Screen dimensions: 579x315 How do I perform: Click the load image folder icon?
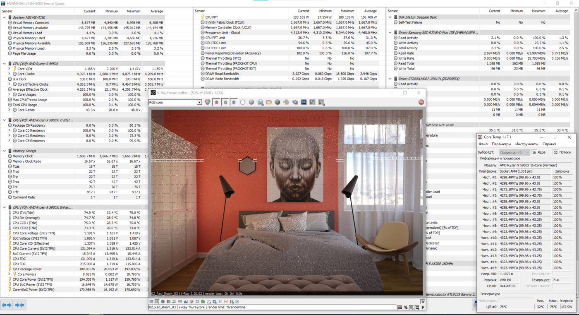coord(269,102)
